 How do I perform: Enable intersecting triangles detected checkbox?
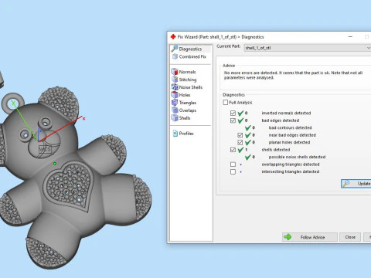[x=233, y=171]
